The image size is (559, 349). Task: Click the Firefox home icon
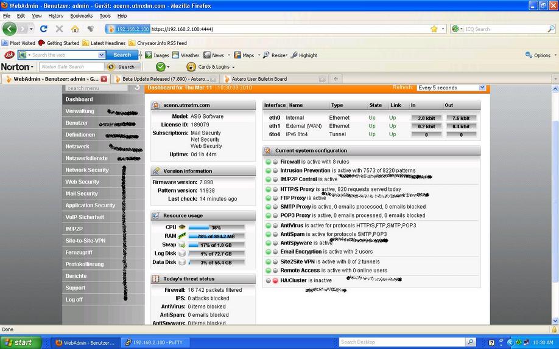75,29
